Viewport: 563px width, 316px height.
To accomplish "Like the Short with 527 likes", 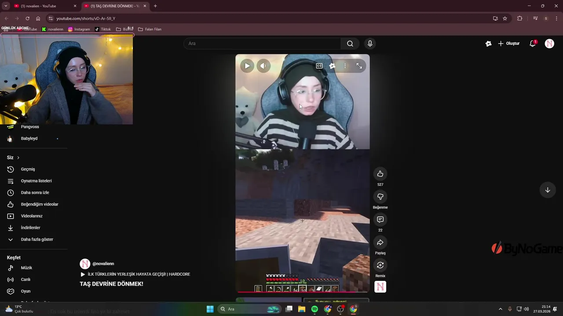I will coord(380,174).
